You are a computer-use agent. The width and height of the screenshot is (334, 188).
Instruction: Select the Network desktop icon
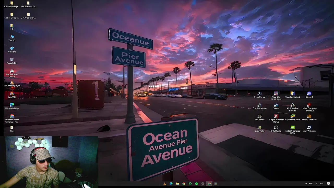12,50
